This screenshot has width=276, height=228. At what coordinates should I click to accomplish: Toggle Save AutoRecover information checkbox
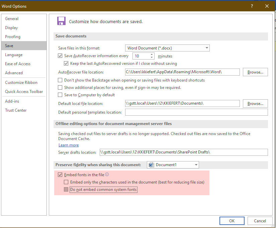(60, 56)
